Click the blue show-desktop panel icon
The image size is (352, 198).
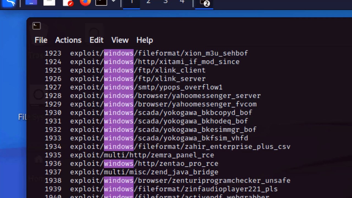point(31,2)
